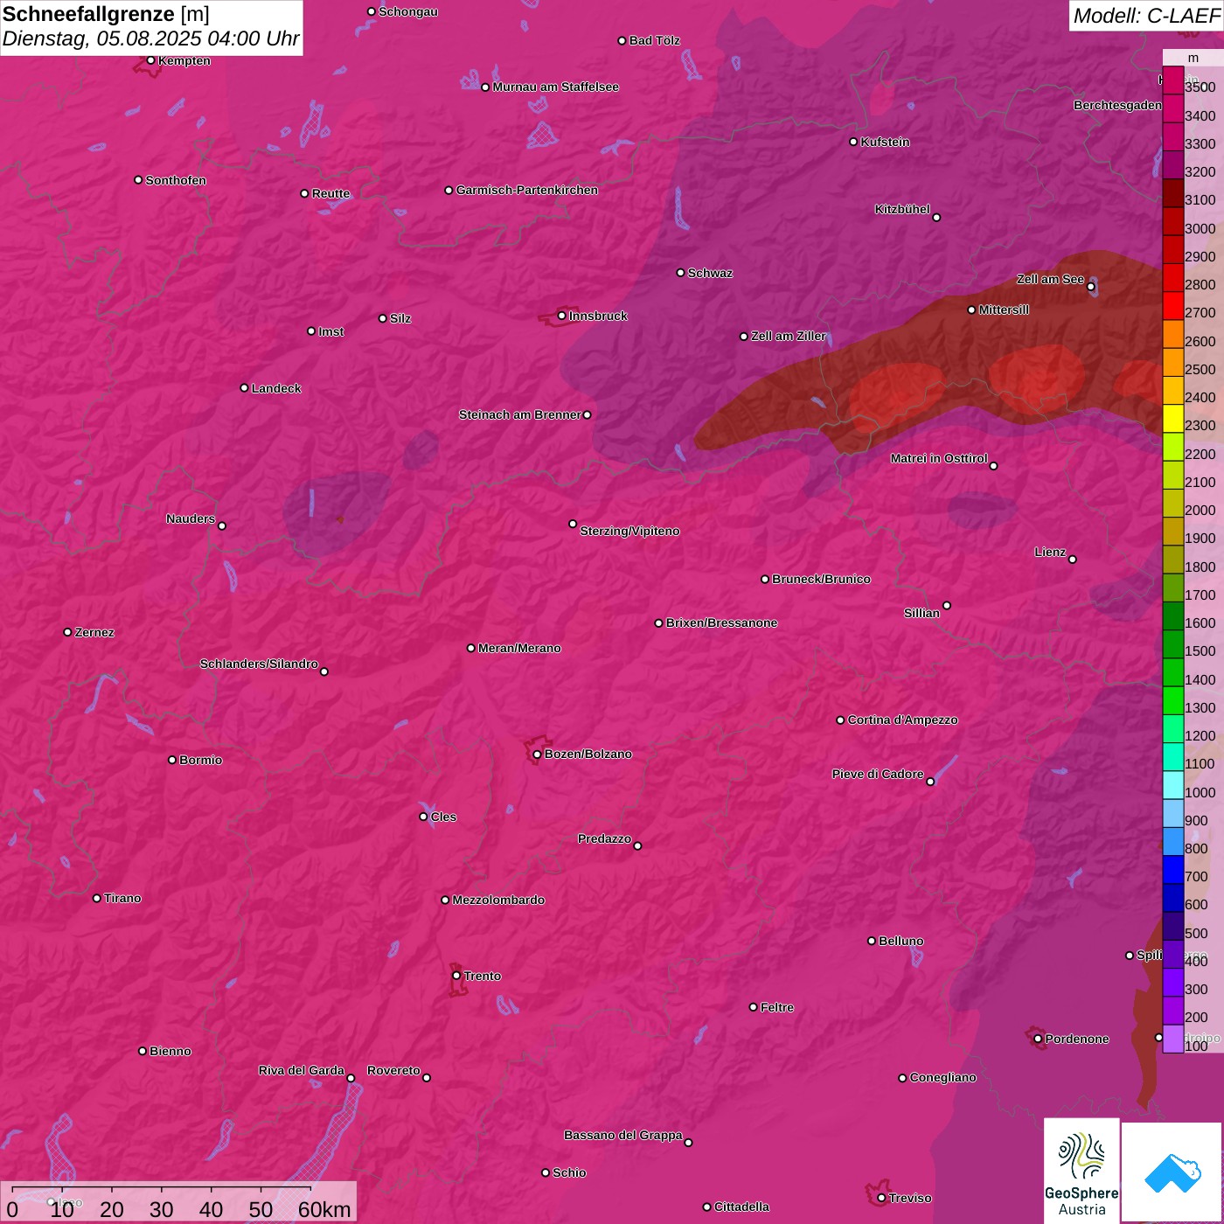
Task: Click the date Dienstag, 05.08.2025 04:00 Uhr
Action: click(x=150, y=38)
